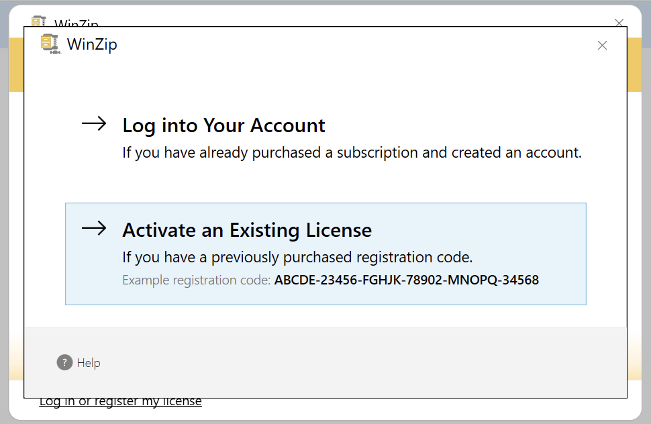Viewport: 651px width, 424px height.
Task: Choose Log into Your Account
Action: pos(223,125)
